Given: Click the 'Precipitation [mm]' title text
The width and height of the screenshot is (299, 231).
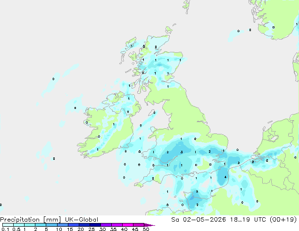Looking at the screenshot, I should [x=31, y=220].
